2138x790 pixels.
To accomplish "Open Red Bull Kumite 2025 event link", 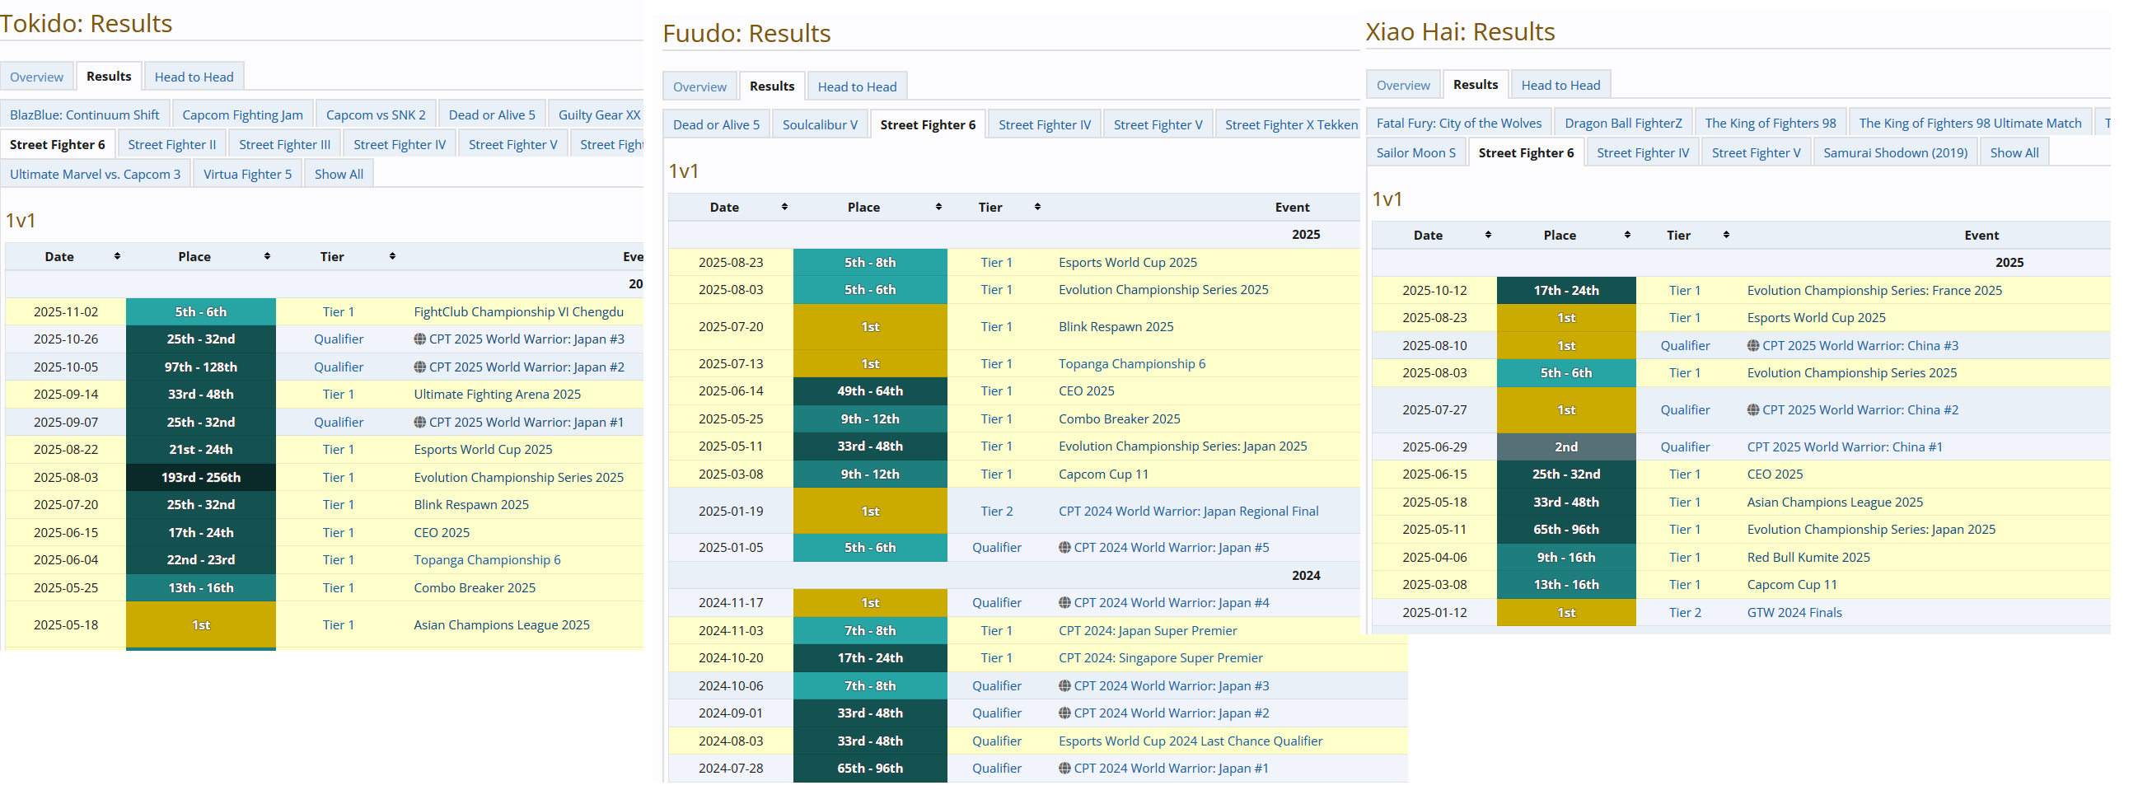I will [1808, 558].
